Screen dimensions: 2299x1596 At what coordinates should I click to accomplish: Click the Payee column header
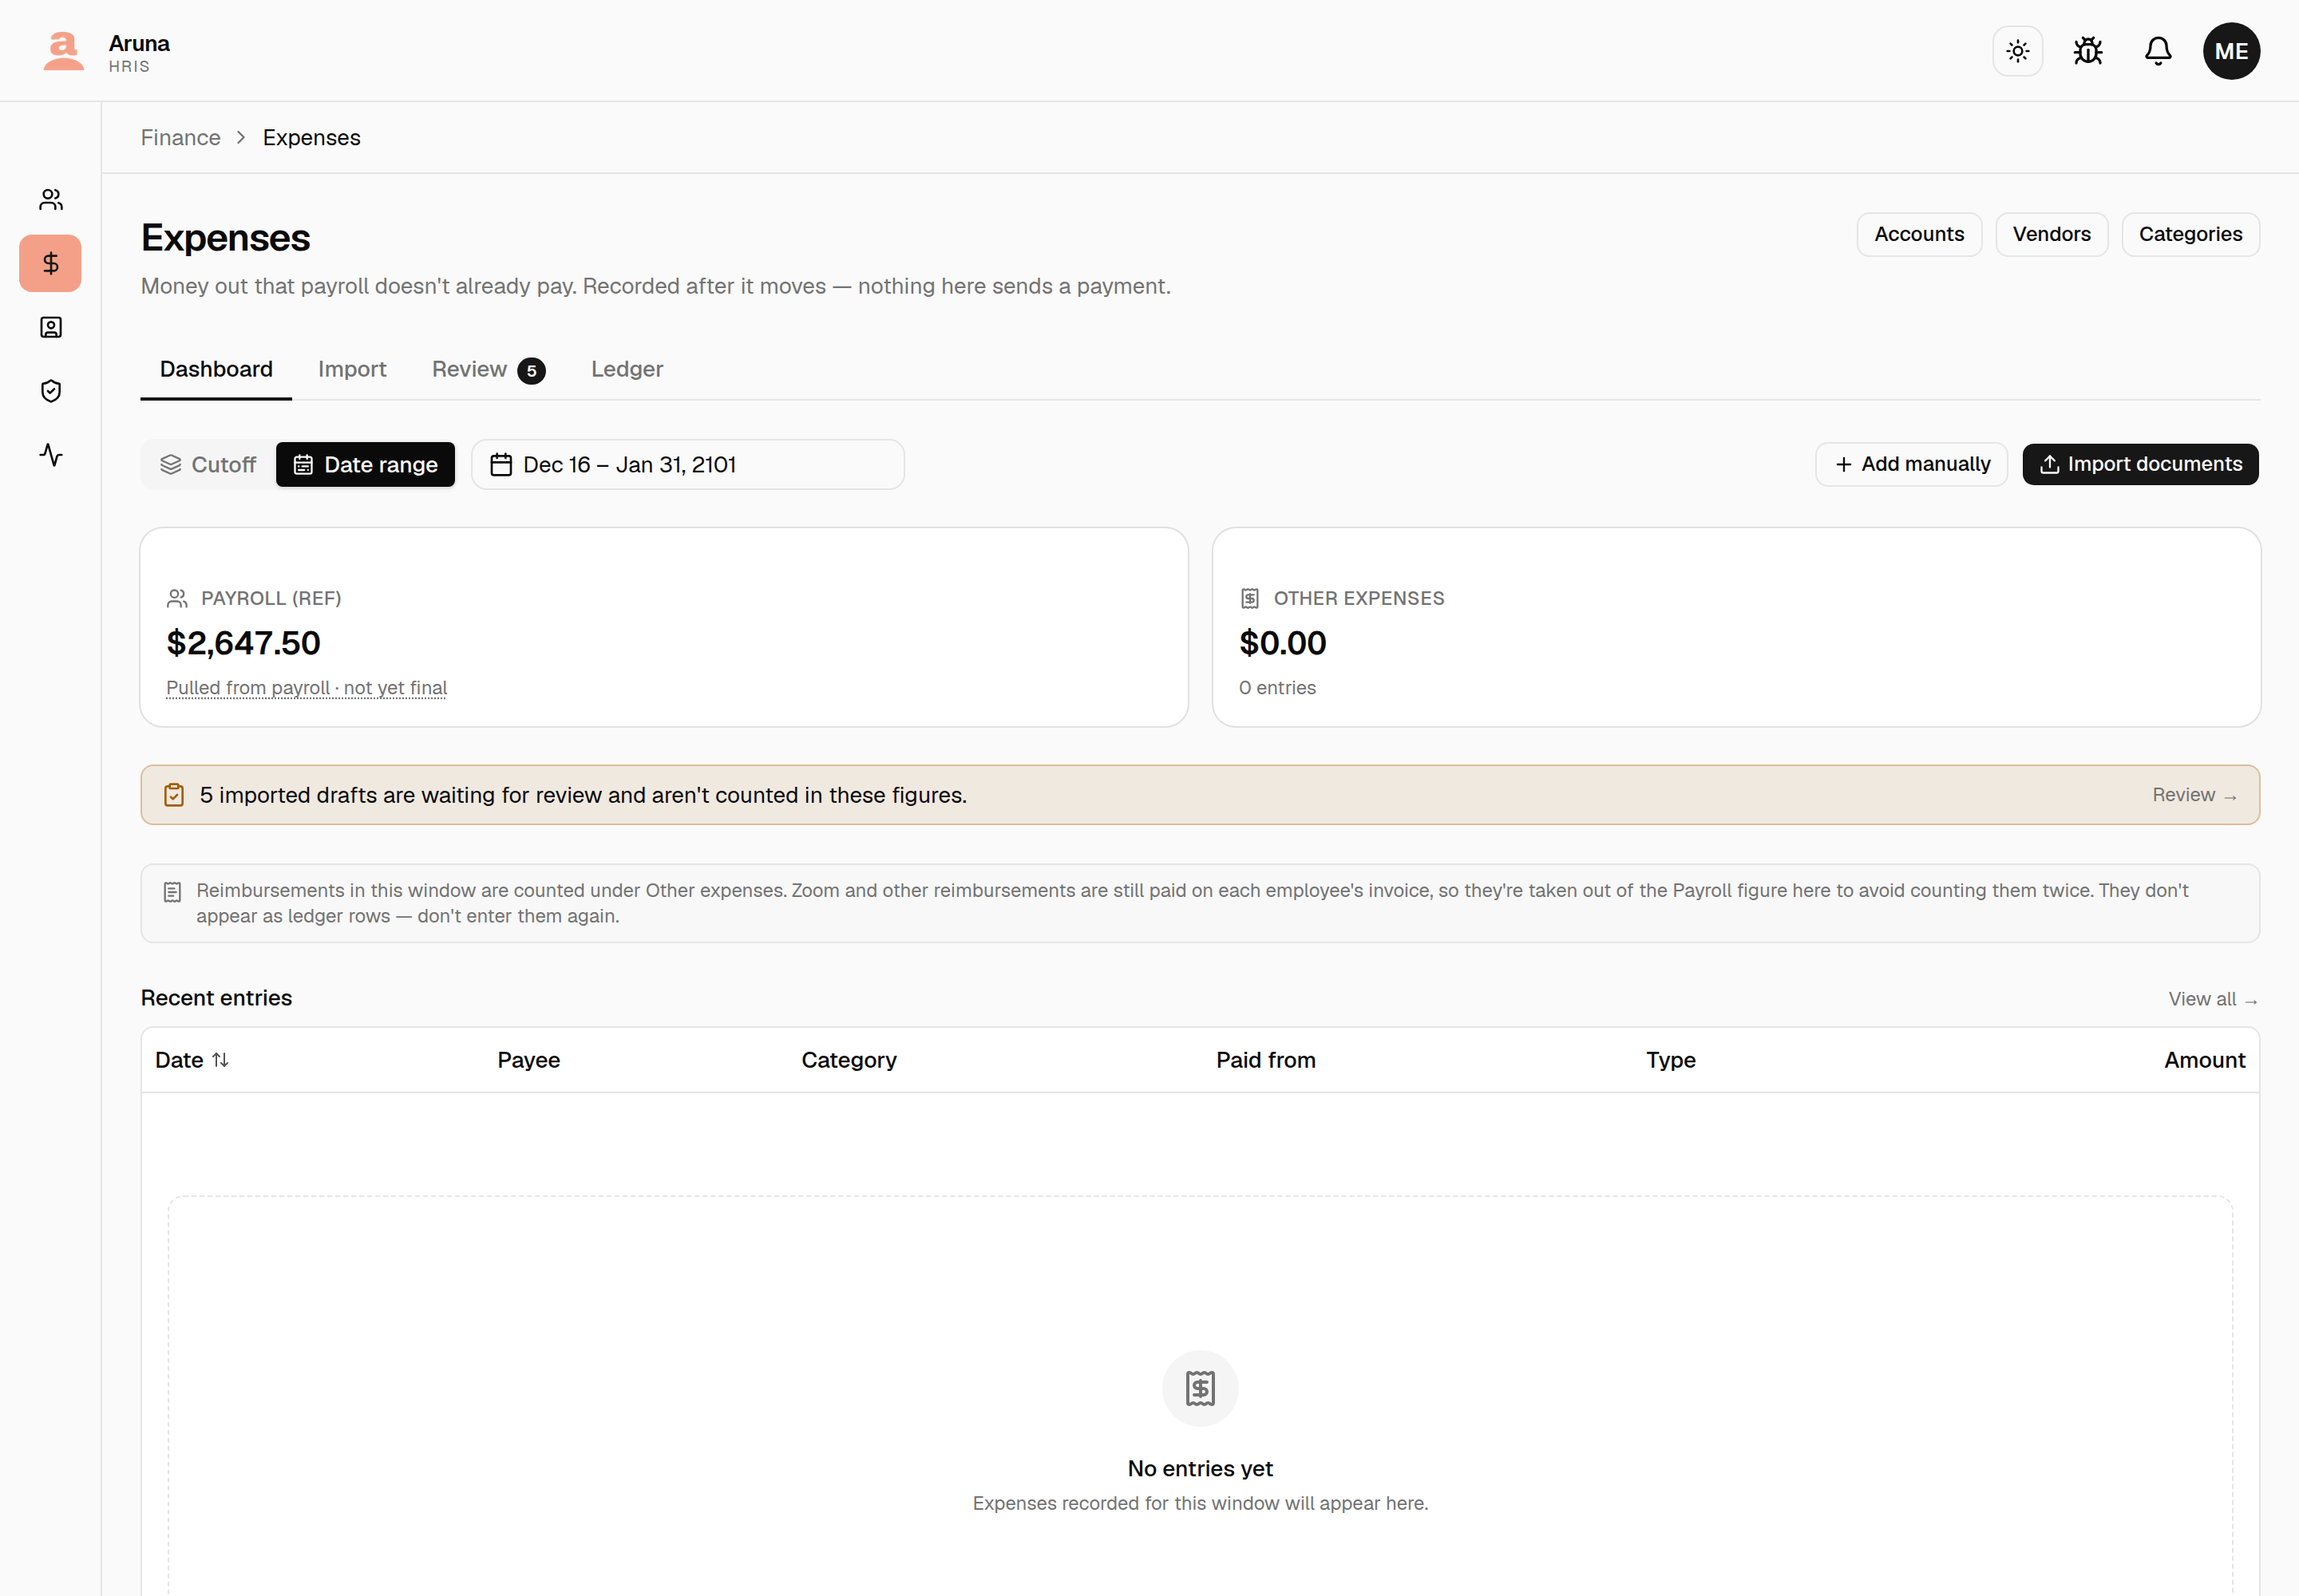528,1060
